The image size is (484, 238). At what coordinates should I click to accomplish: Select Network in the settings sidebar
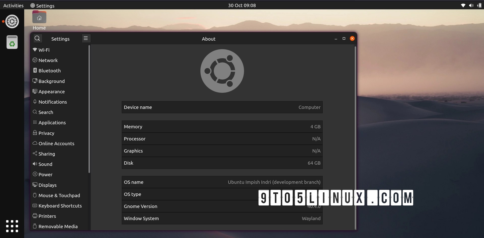click(x=59, y=60)
